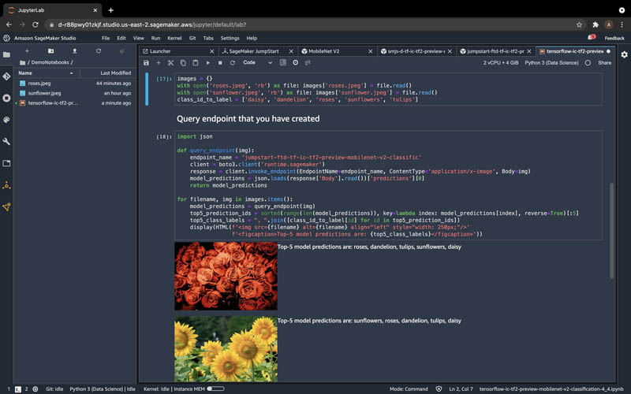The image size is (631, 394).
Task: Close the Launcher tab
Action: point(211,51)
